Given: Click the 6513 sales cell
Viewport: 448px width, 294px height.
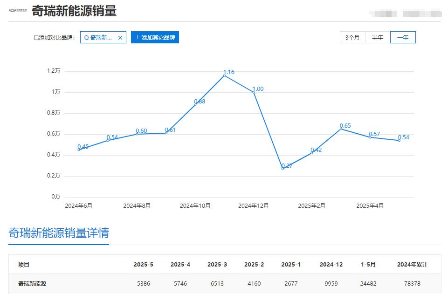Looking at the screenshot, I should coord(217,284).
